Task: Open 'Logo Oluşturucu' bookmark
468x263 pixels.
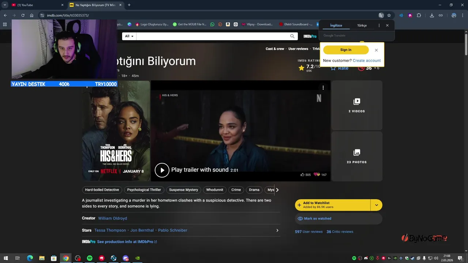Action: [x=152, y=24]
